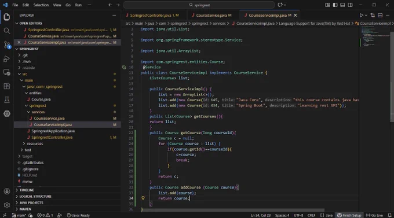
Task: Open errors and warnings count in status bar
Action: [45, 215]
